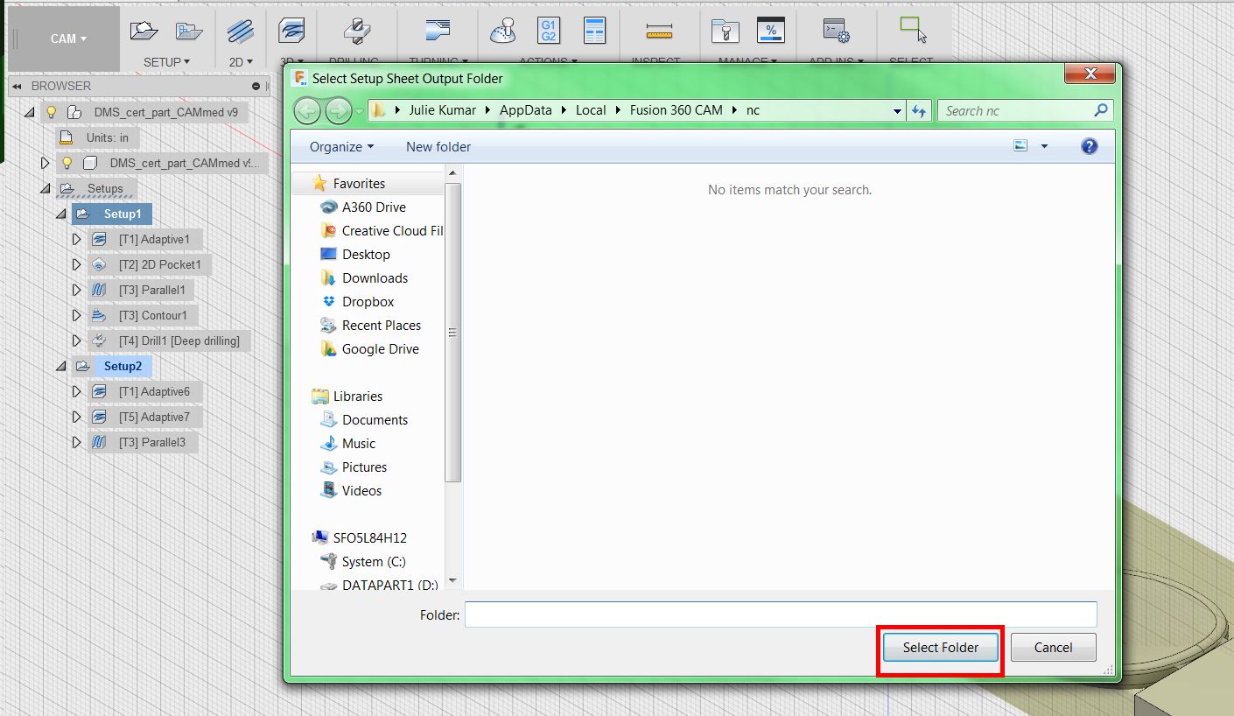Image resolution: width=1234 pixels, height=716 pixels.
Task: Click the Add-Ins scripts icon
Action: pos(837,32)
